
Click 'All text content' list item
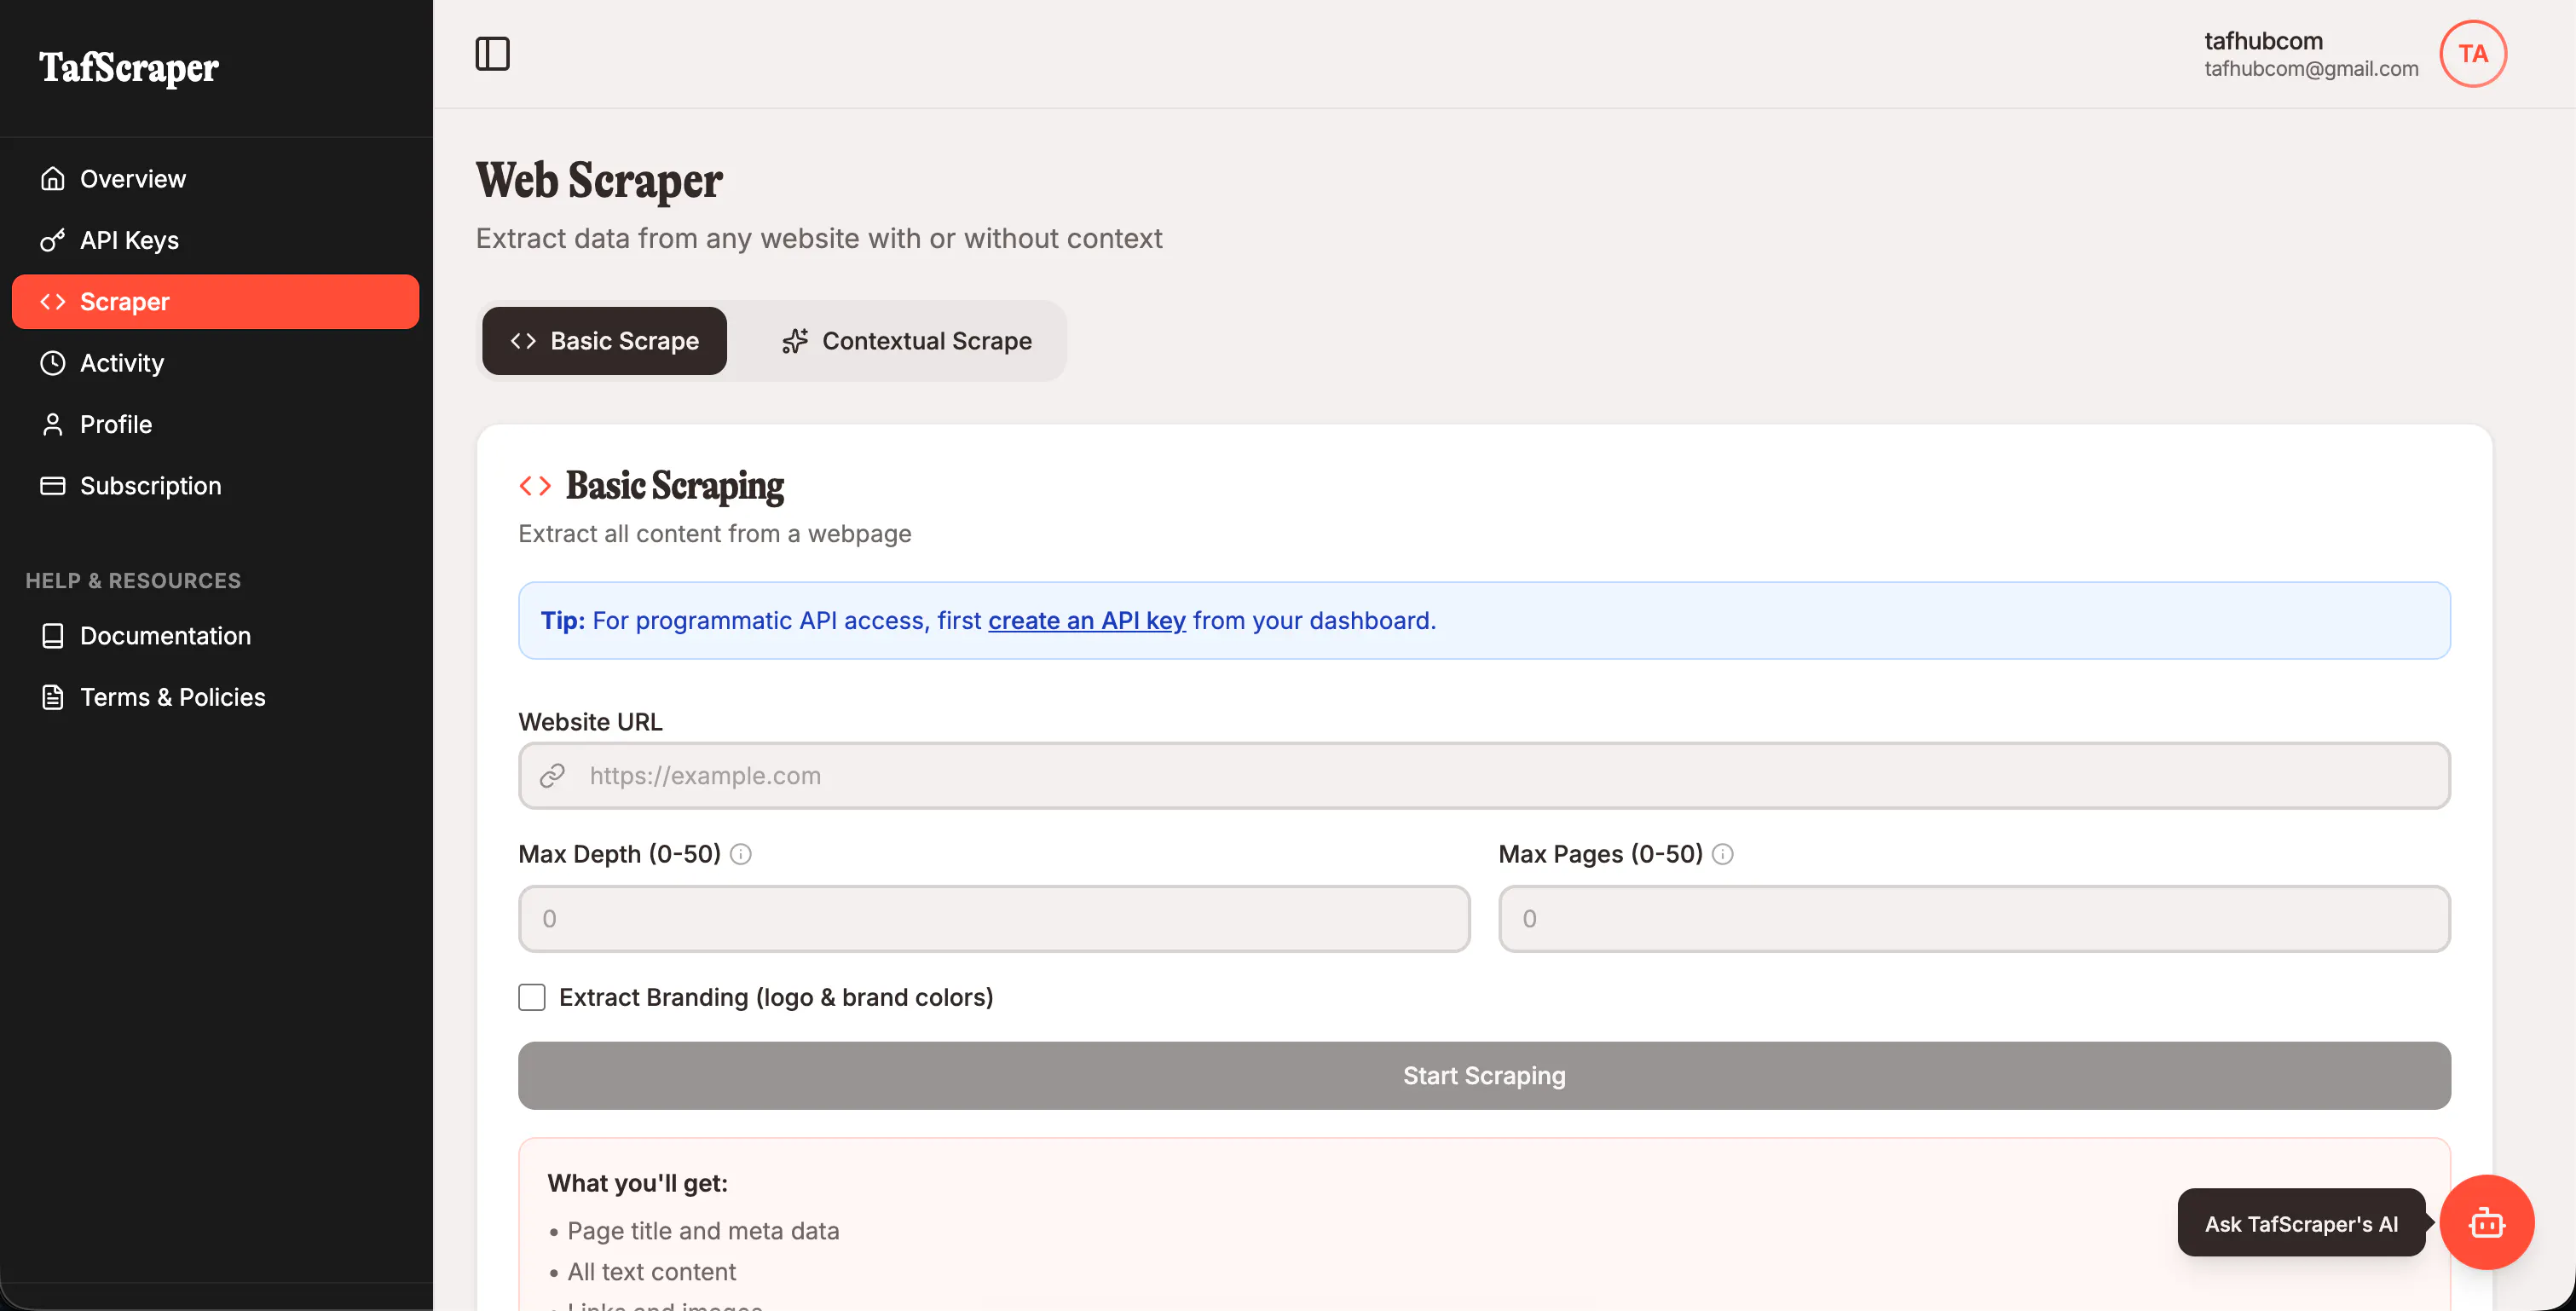click(x=651, y=1272)
